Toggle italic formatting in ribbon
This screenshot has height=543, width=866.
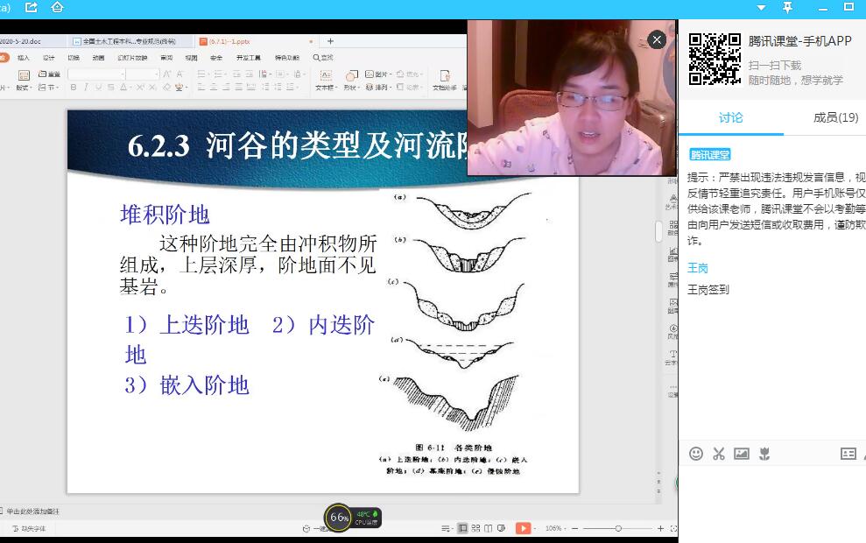(85, 88)
